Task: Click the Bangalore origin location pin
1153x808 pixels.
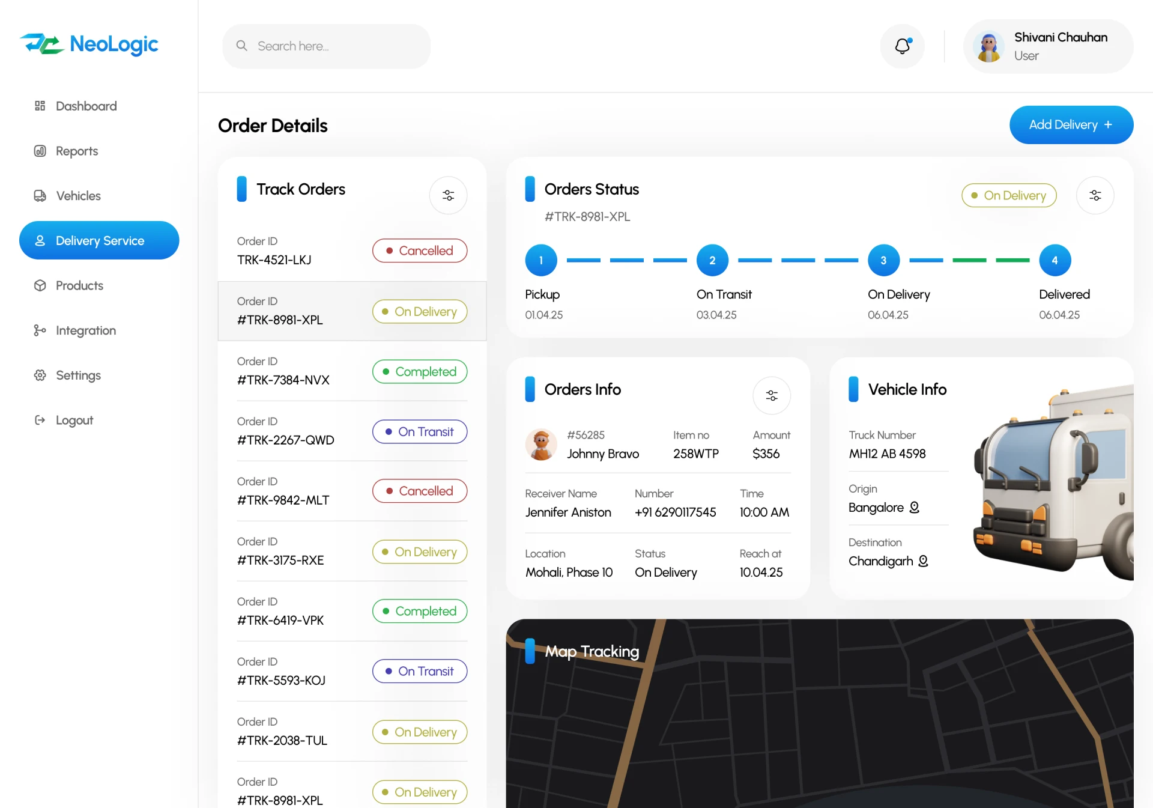Action: [915, 508]
